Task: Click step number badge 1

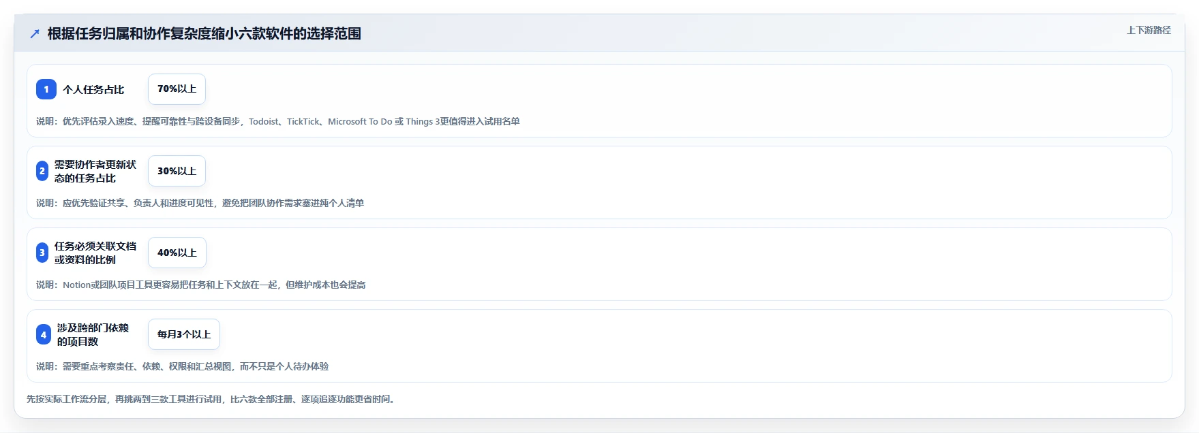Action: (x=46, y=89)
